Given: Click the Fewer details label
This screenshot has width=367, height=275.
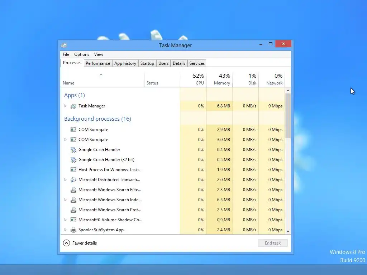Looking at the screenshot, I should pyautogui.click(x=85, y=243).
